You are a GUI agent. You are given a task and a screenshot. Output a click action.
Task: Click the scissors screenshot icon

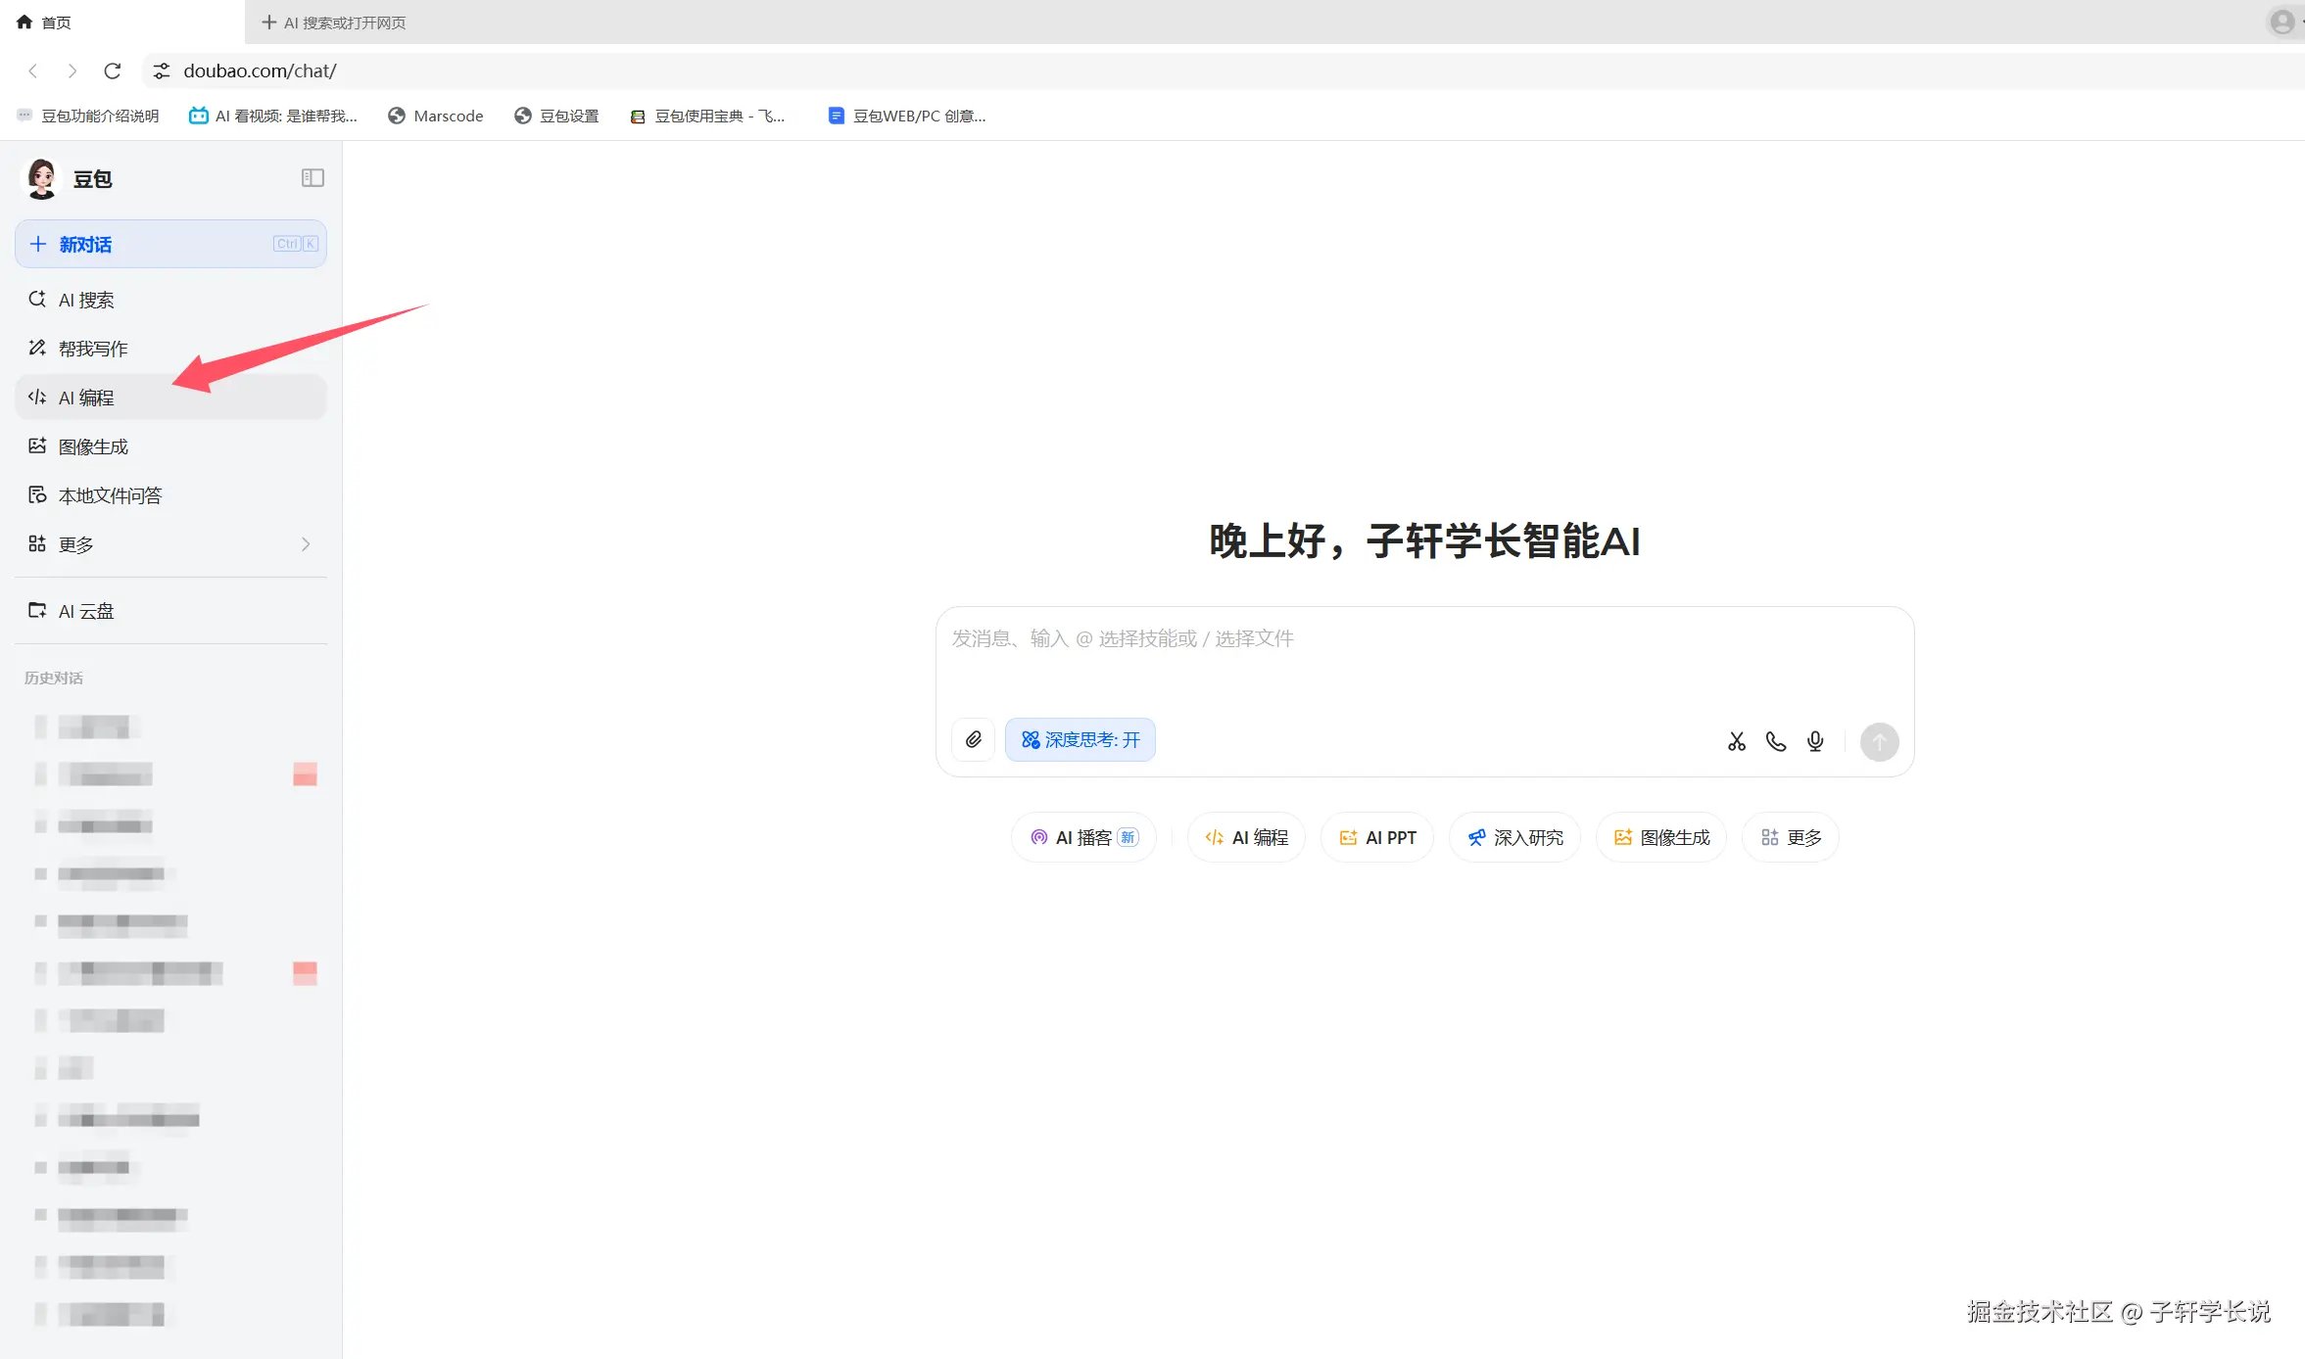click(x=1736, y=741)
